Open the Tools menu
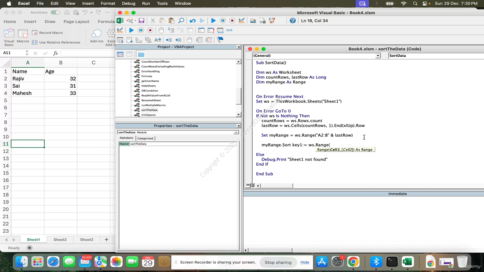Image resolution: width=484 pixels, height=272 pixels. pos(162,3)
